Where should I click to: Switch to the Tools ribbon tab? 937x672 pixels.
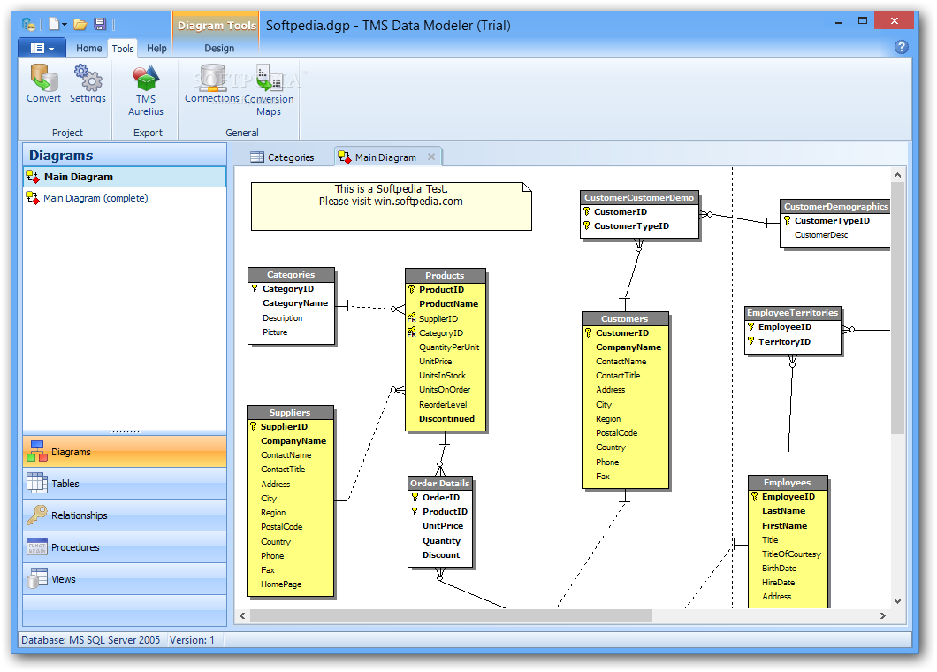[x=123, y=49]
